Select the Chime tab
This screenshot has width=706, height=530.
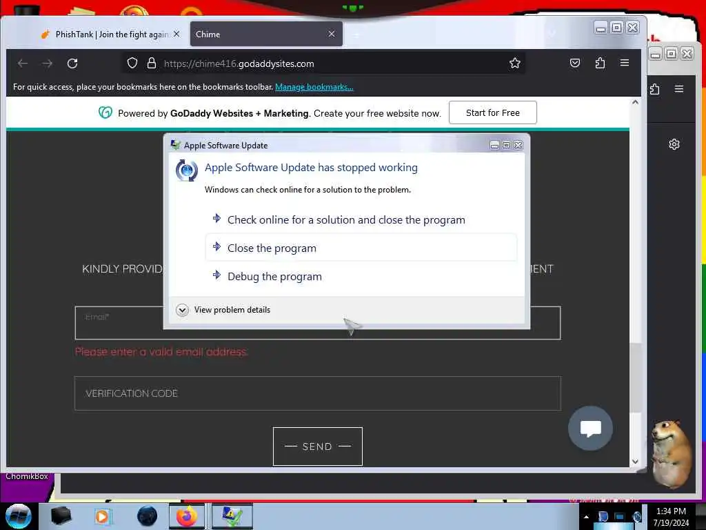[266, 34]
